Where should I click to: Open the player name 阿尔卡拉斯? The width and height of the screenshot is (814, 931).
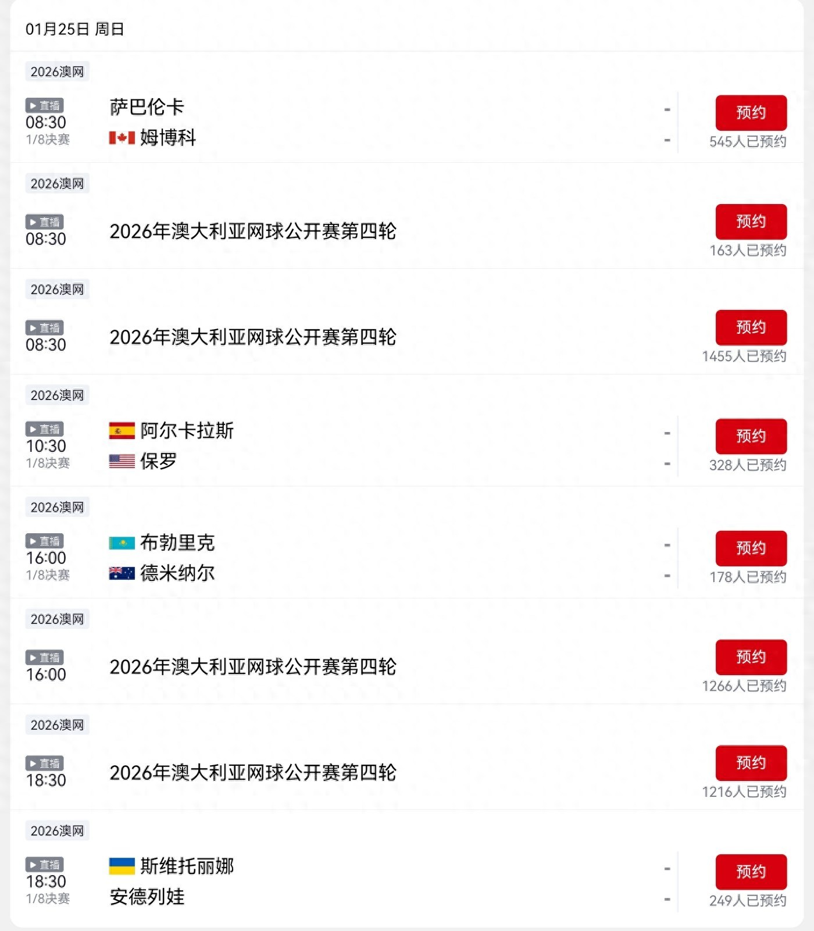(187, 430)
